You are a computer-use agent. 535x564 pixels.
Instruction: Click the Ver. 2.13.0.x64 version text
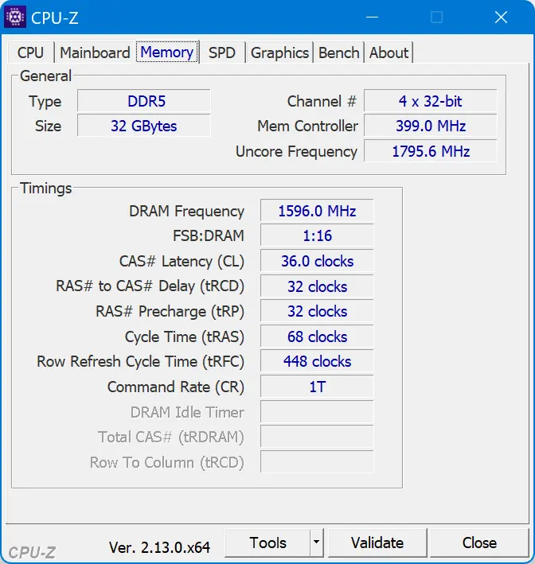pyautogui.click(x=159, y=547)
